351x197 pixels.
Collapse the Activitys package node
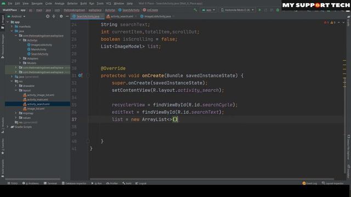coord(20,40)
